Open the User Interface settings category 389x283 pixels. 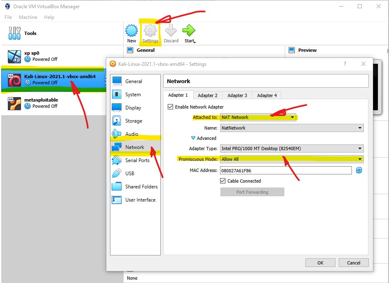135,200
